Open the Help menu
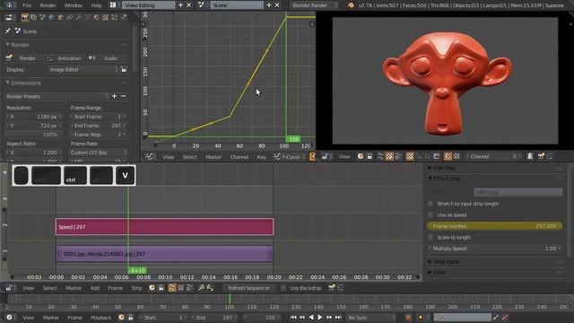The image size is (574, 323). [96, 5]
